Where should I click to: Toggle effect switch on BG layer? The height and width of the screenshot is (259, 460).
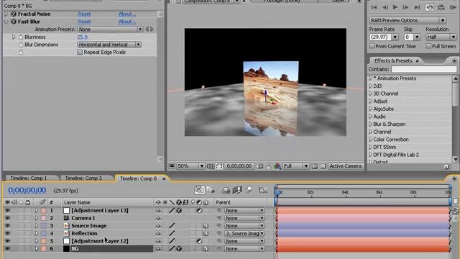click(x=179, y=249)
